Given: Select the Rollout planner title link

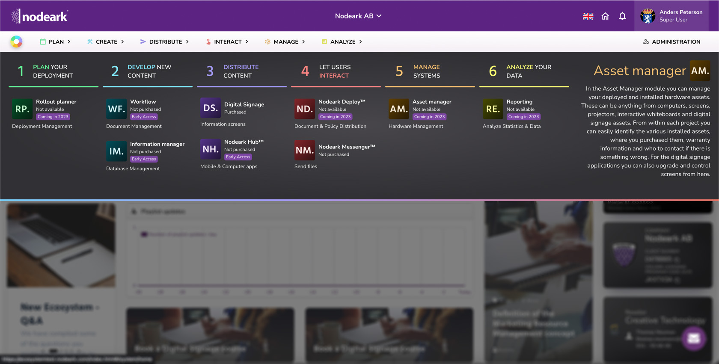Looking at the screenshot, I should click(x=56, y=101).
